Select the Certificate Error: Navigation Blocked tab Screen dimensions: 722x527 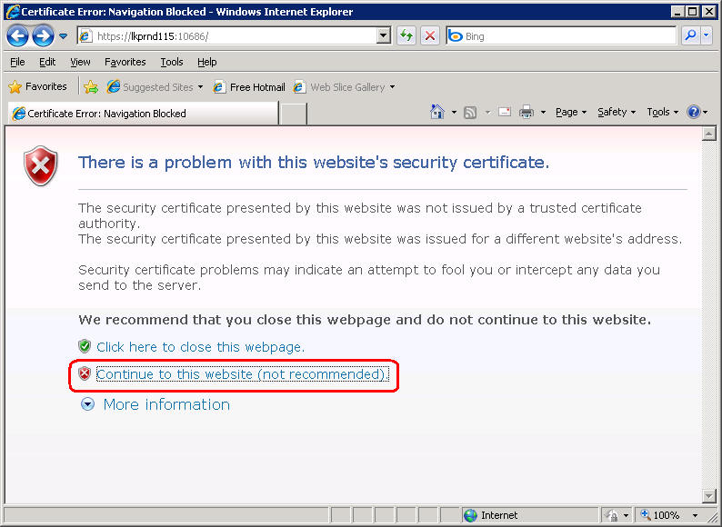coord(143,114)
